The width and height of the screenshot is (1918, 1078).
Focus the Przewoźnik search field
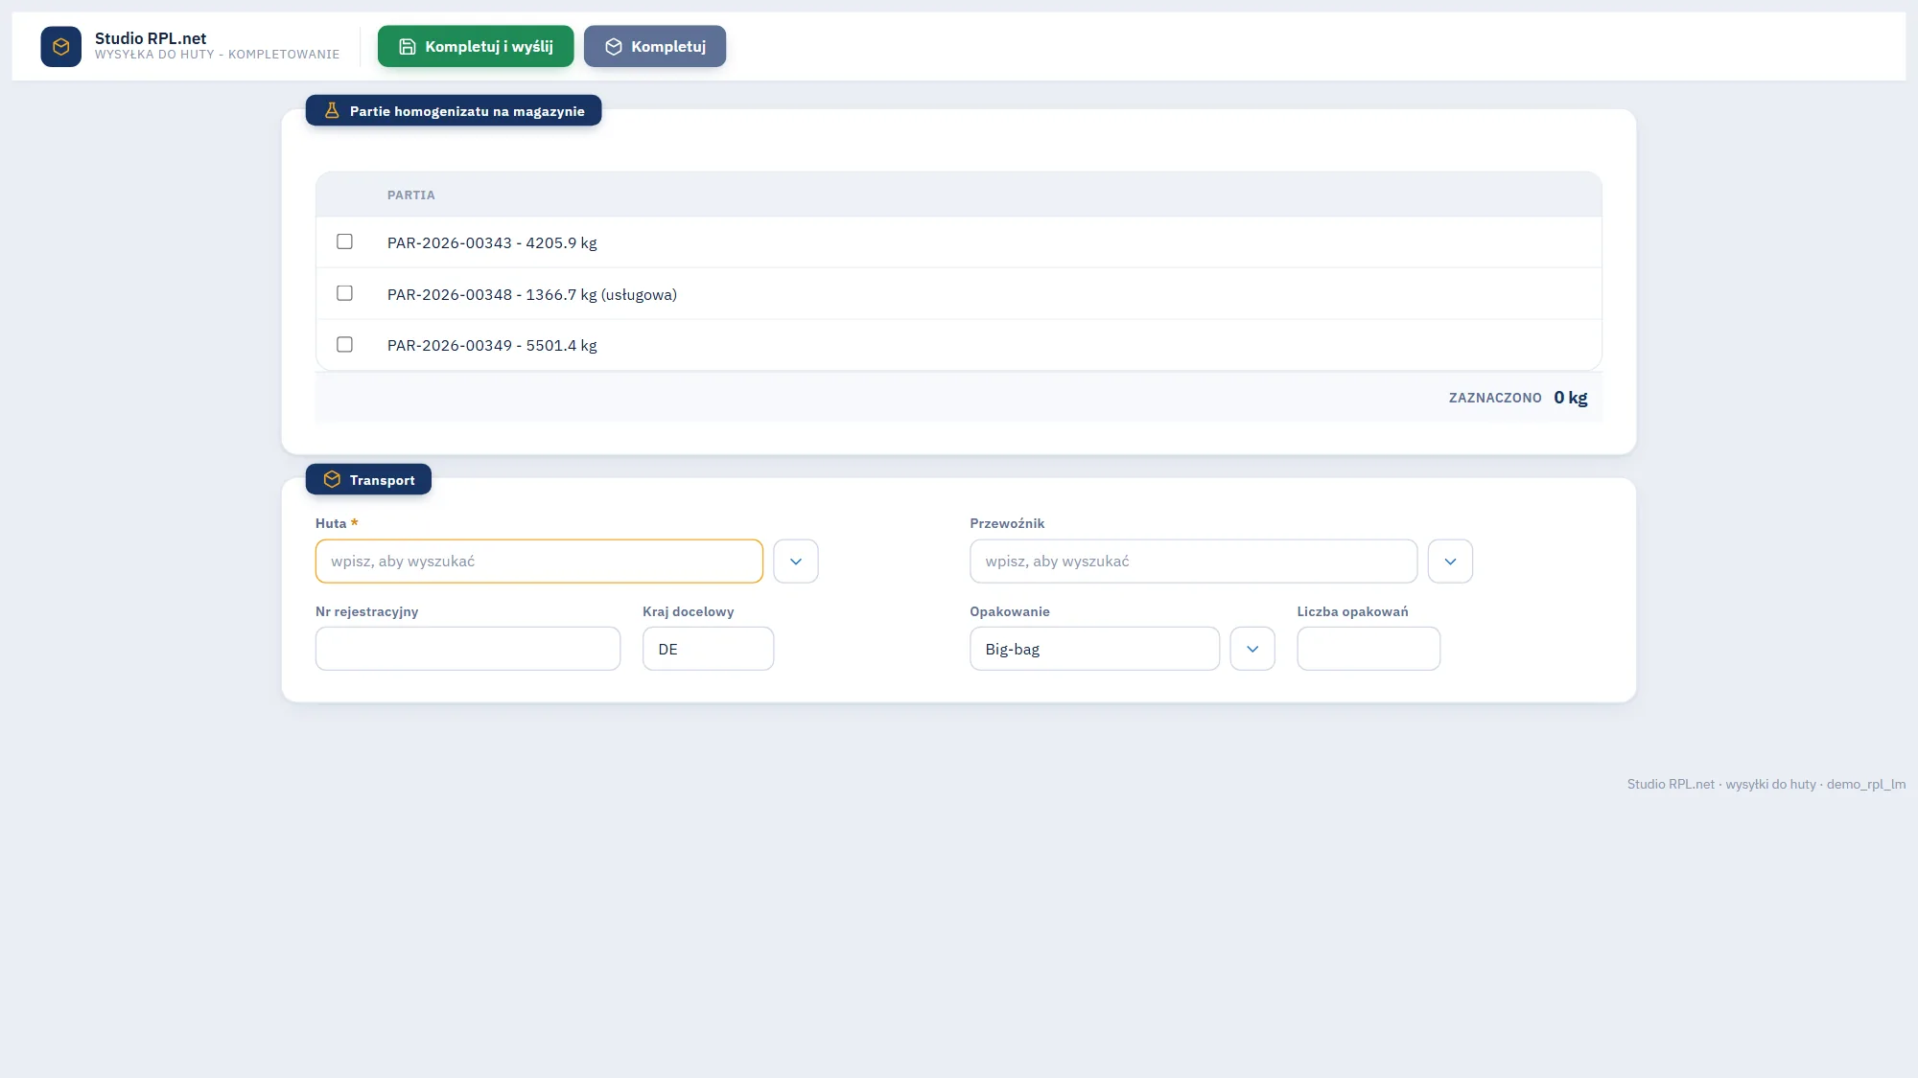[1193, 562]
